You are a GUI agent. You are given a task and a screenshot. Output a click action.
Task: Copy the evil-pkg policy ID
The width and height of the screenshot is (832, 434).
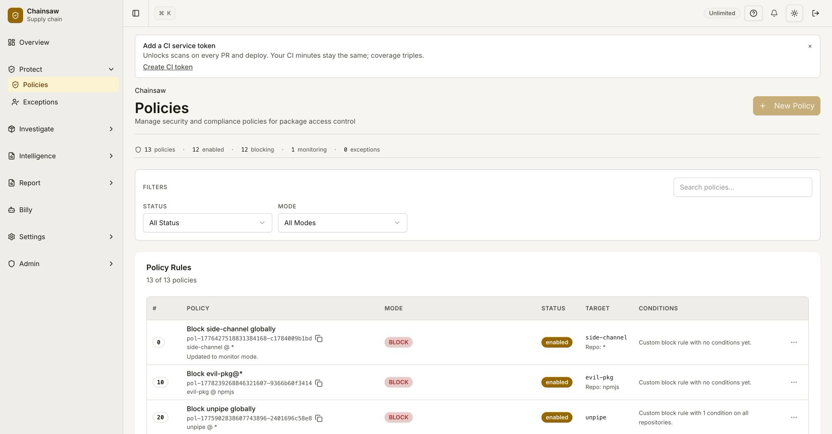coord(319,383)
